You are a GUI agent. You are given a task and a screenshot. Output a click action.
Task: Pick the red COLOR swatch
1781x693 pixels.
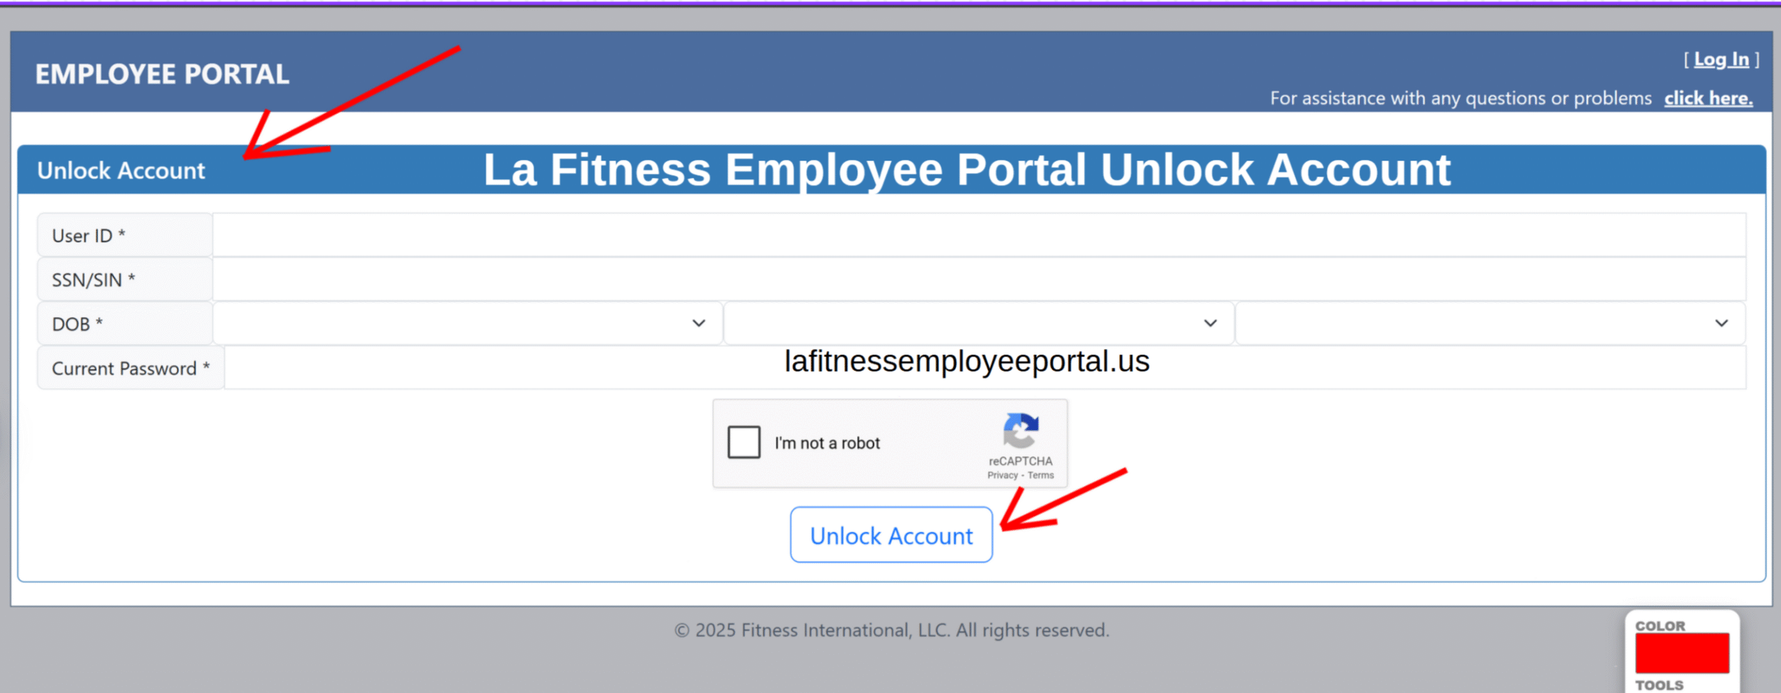1682,653
